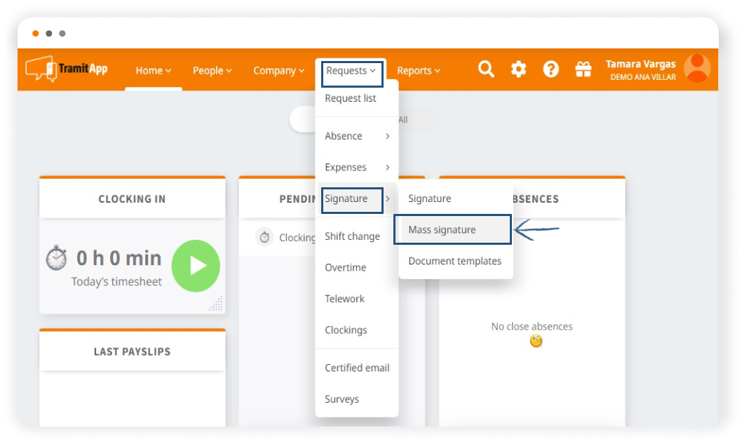744x444 pixels.
Task: Click the gift box icon
Action: coord(583,69)
